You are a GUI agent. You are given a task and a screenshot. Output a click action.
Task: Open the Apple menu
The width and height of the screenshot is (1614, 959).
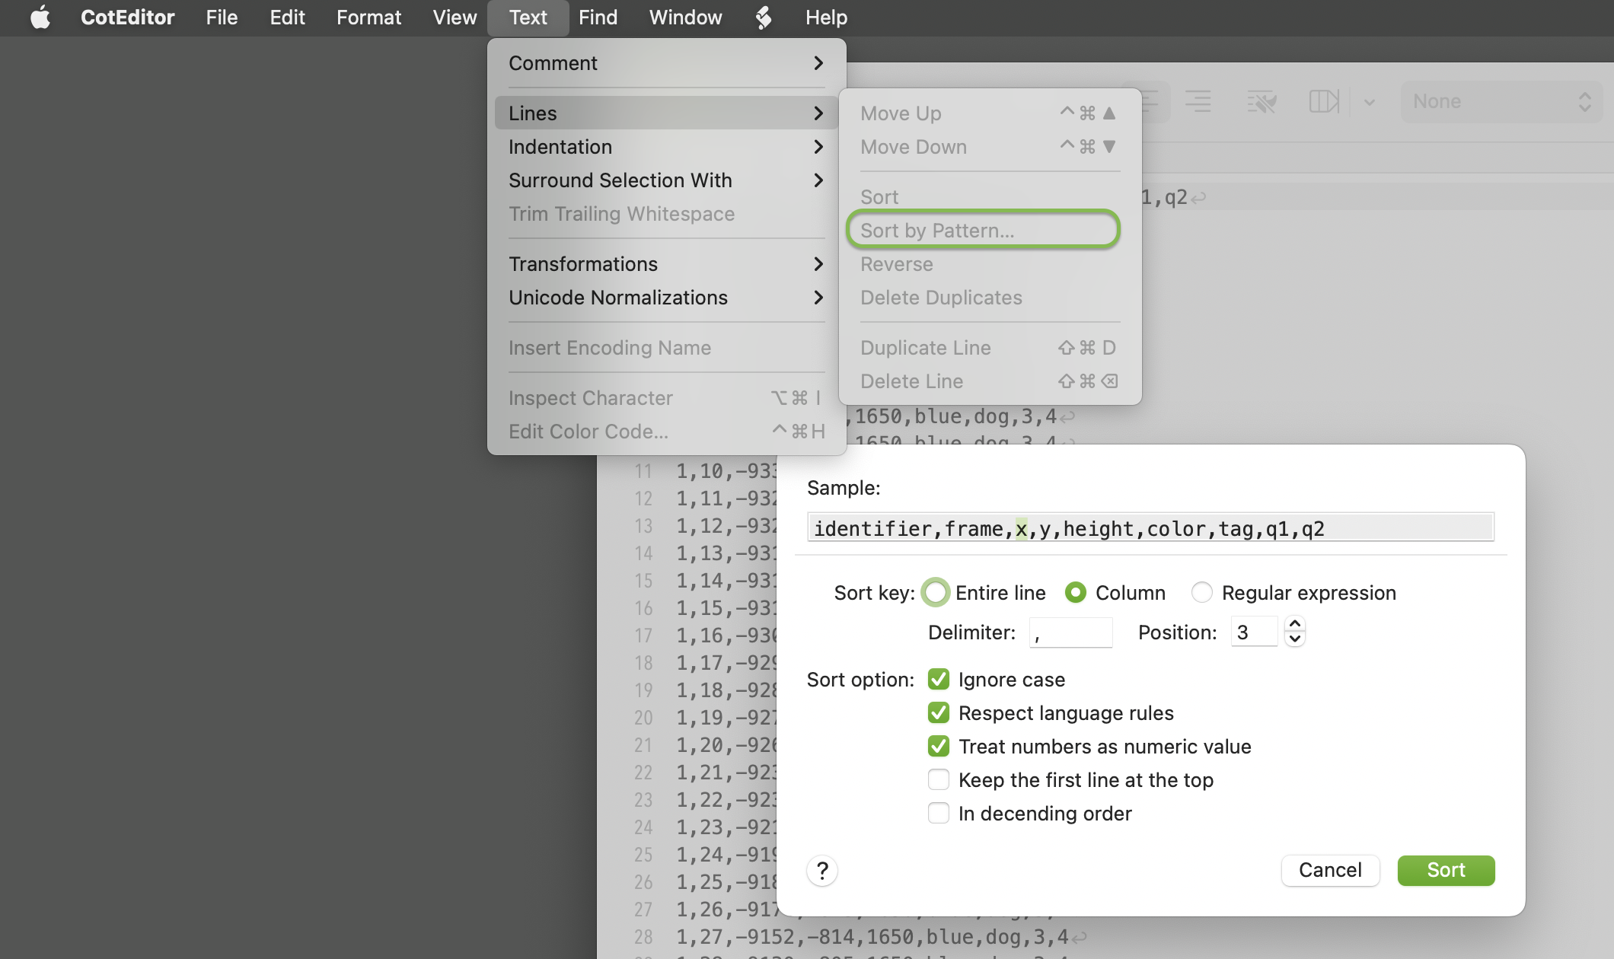pyautogui.click(x=41, y=17)
